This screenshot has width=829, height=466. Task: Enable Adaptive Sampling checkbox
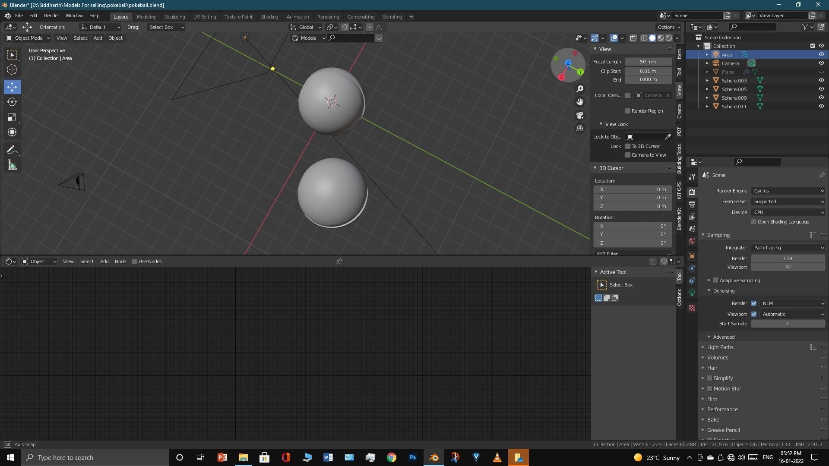pyautogui.click(x=715, y=280)
